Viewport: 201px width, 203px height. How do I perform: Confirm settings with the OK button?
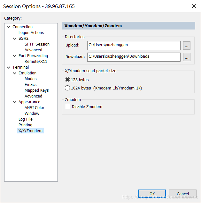coord(152,194)
